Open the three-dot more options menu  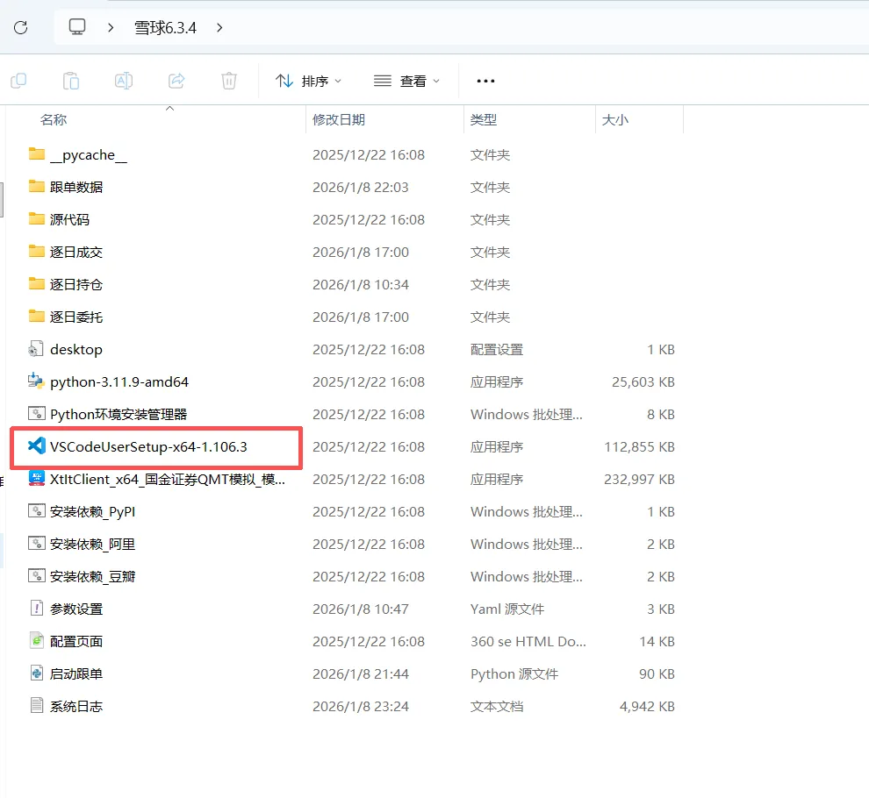(485, 81)
